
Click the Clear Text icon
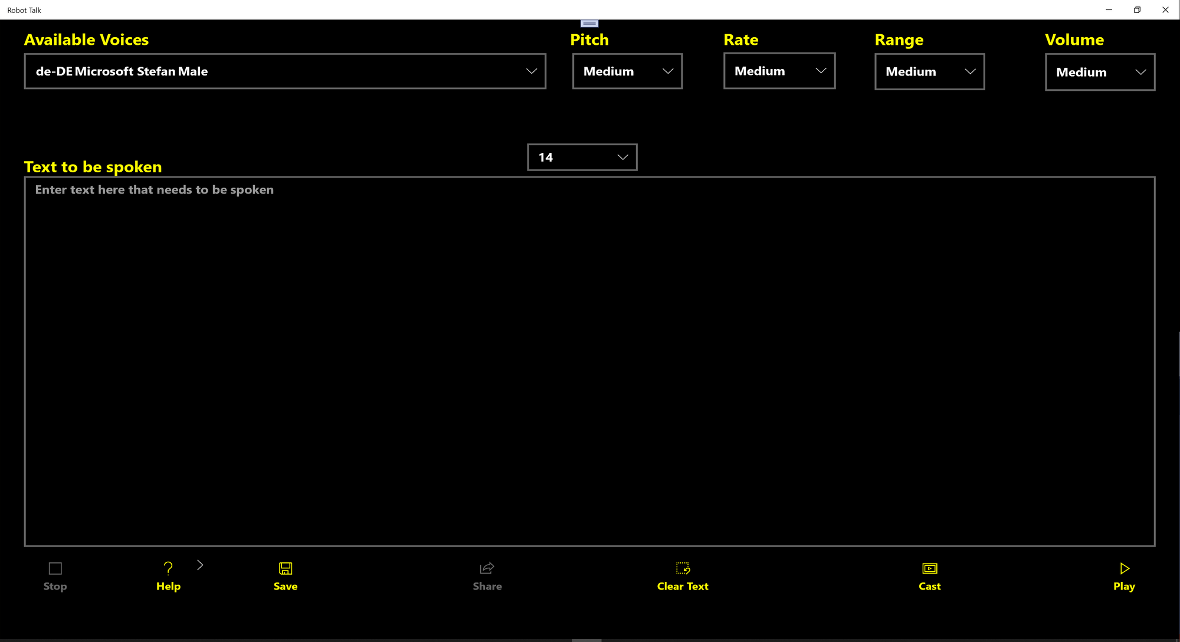click(683, 568)
